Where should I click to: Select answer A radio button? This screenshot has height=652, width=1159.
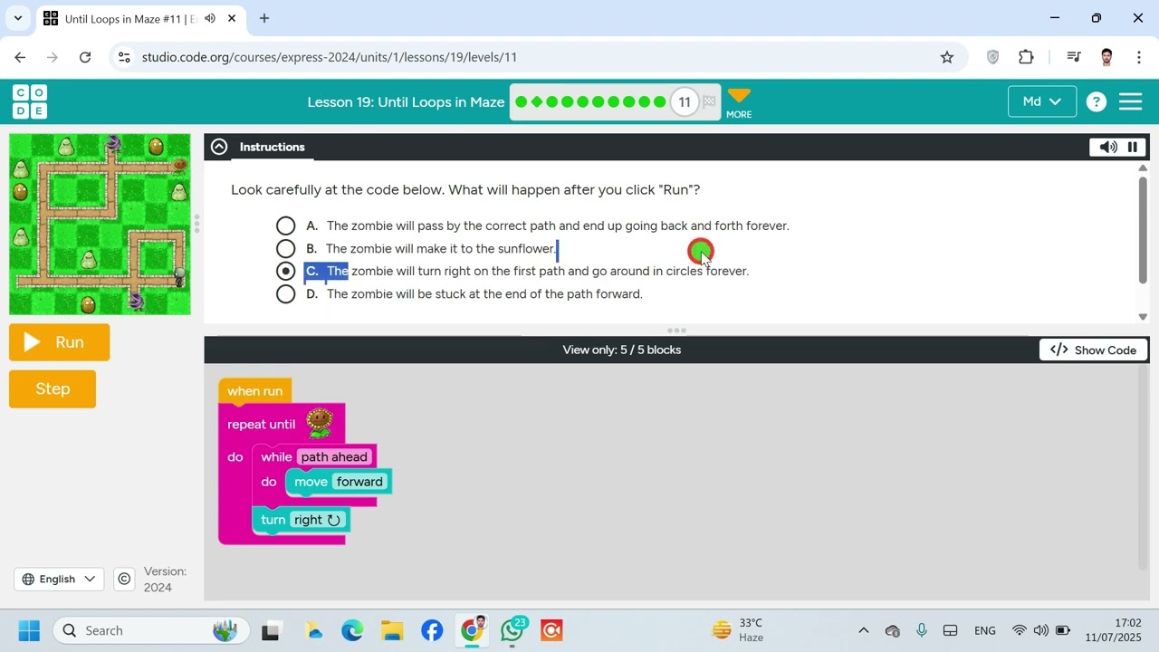[286, 225]
